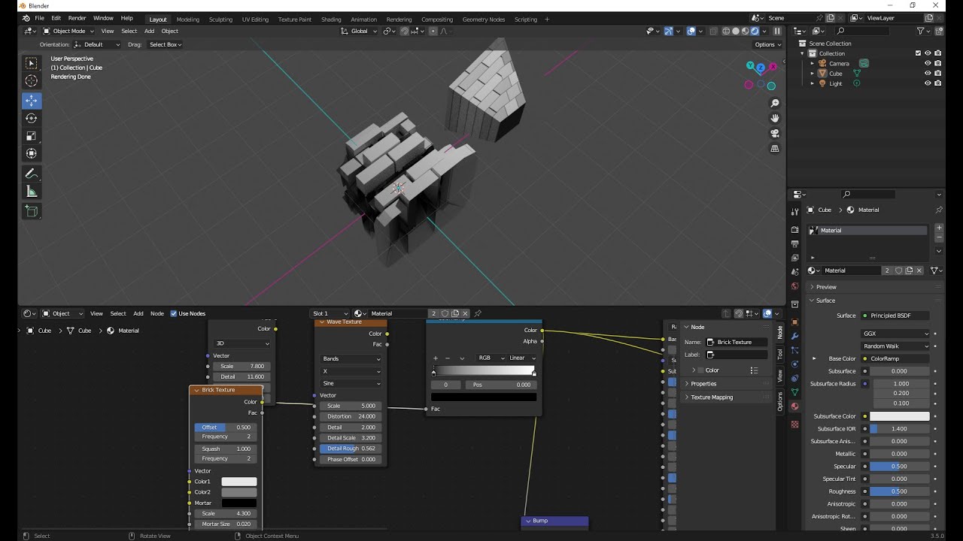The image size is (963, 541).
Task: Unlink the Material in node editor header
Action: pos(465,313)
